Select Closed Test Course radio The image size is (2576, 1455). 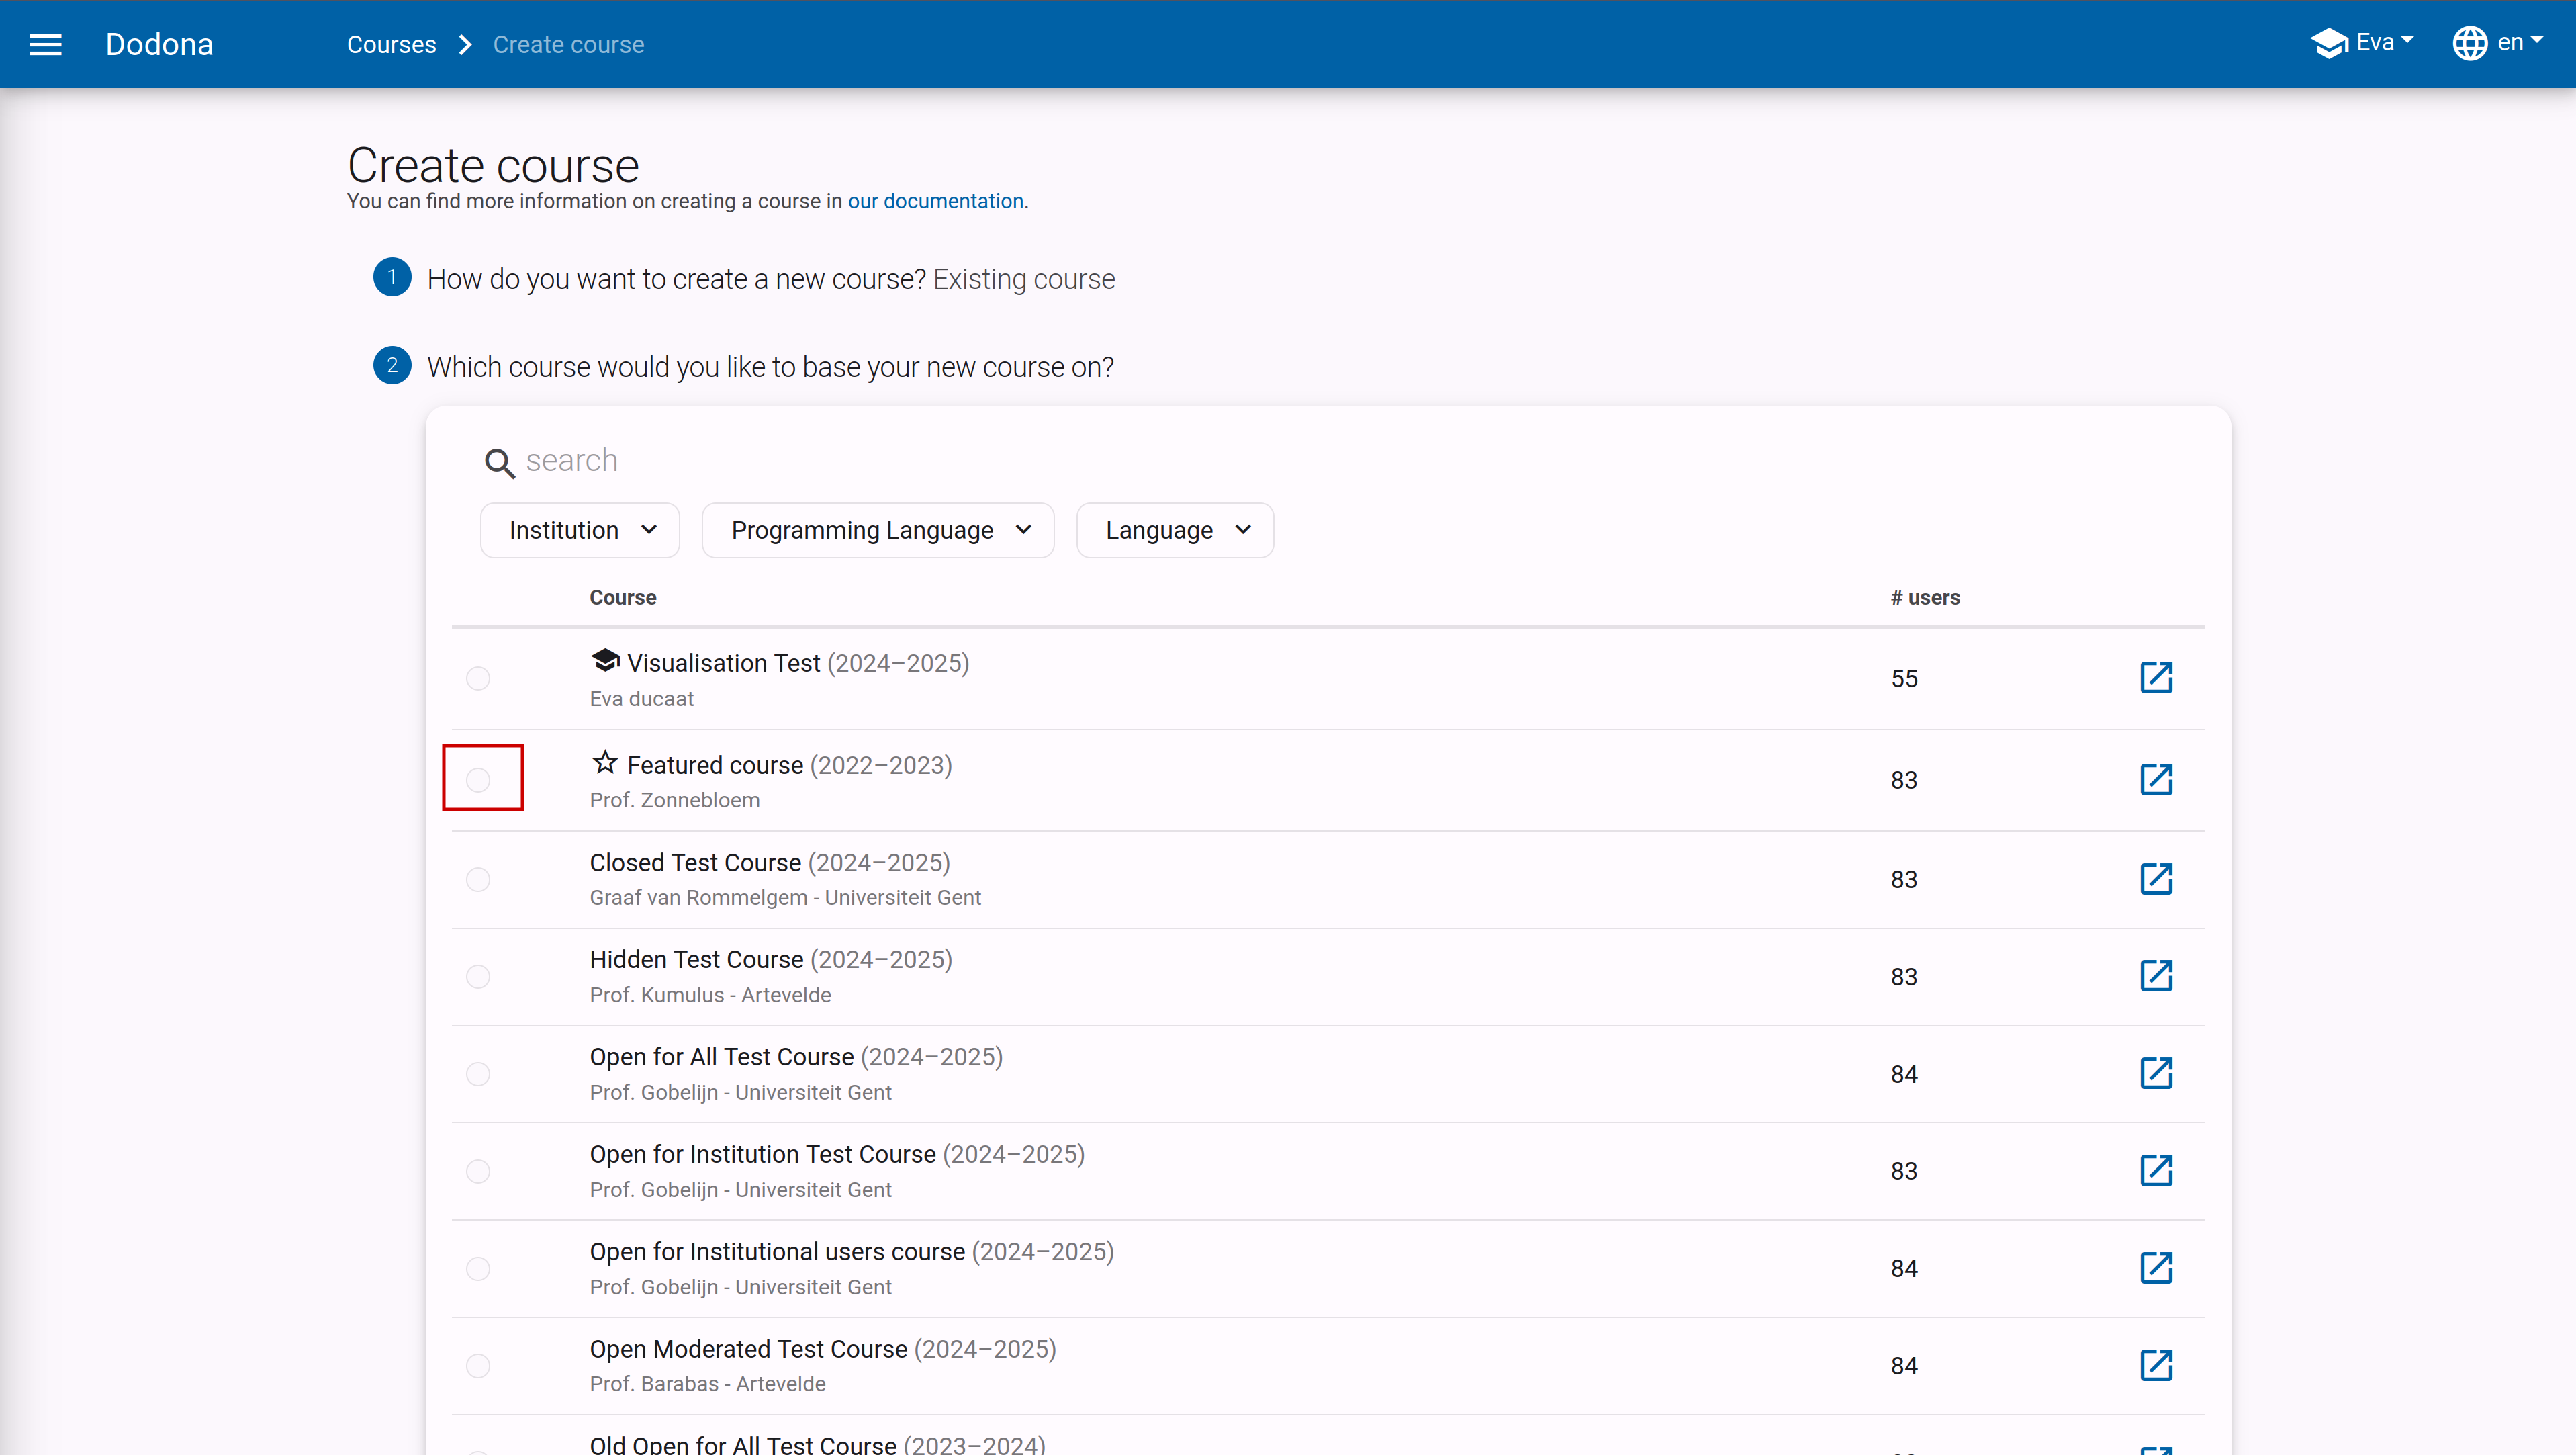[478, 879]
